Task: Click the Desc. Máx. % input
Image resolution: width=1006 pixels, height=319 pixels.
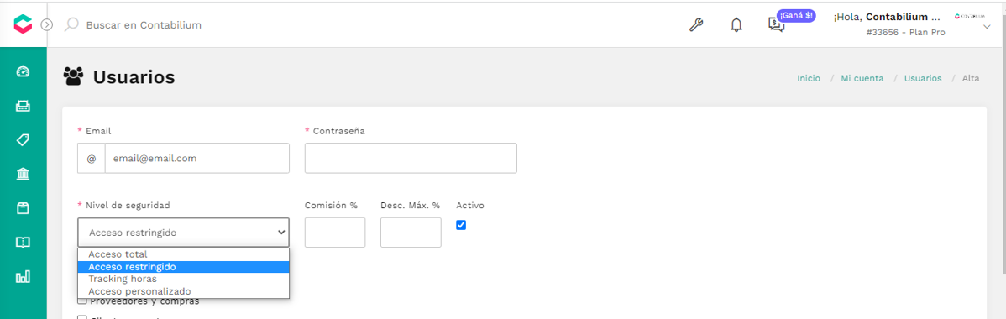Action: coord(411,233)
